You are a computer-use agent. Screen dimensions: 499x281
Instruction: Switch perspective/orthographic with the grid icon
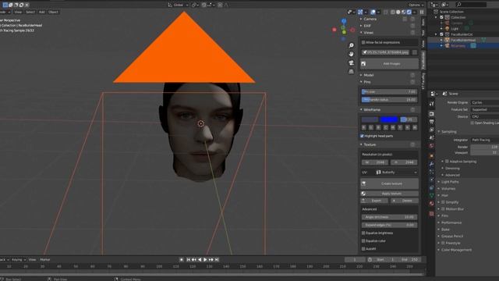(x=351, y=71)
